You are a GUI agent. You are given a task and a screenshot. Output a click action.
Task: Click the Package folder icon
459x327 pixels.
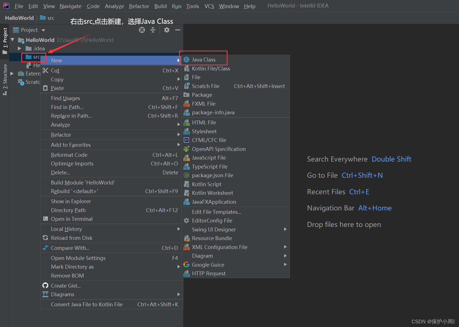[186, 95]
